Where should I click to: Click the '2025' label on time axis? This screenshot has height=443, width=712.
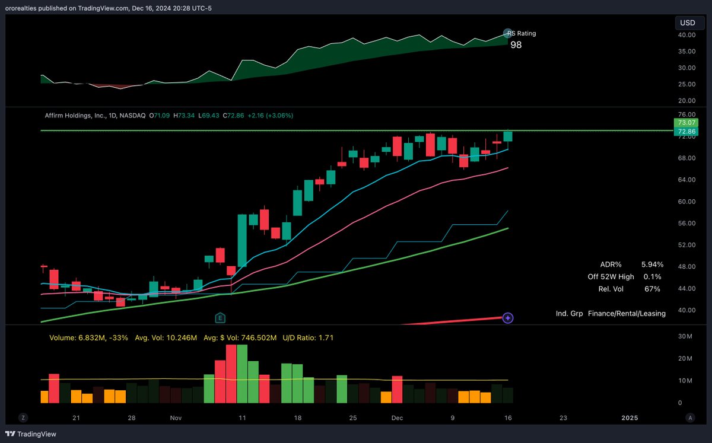630,418
